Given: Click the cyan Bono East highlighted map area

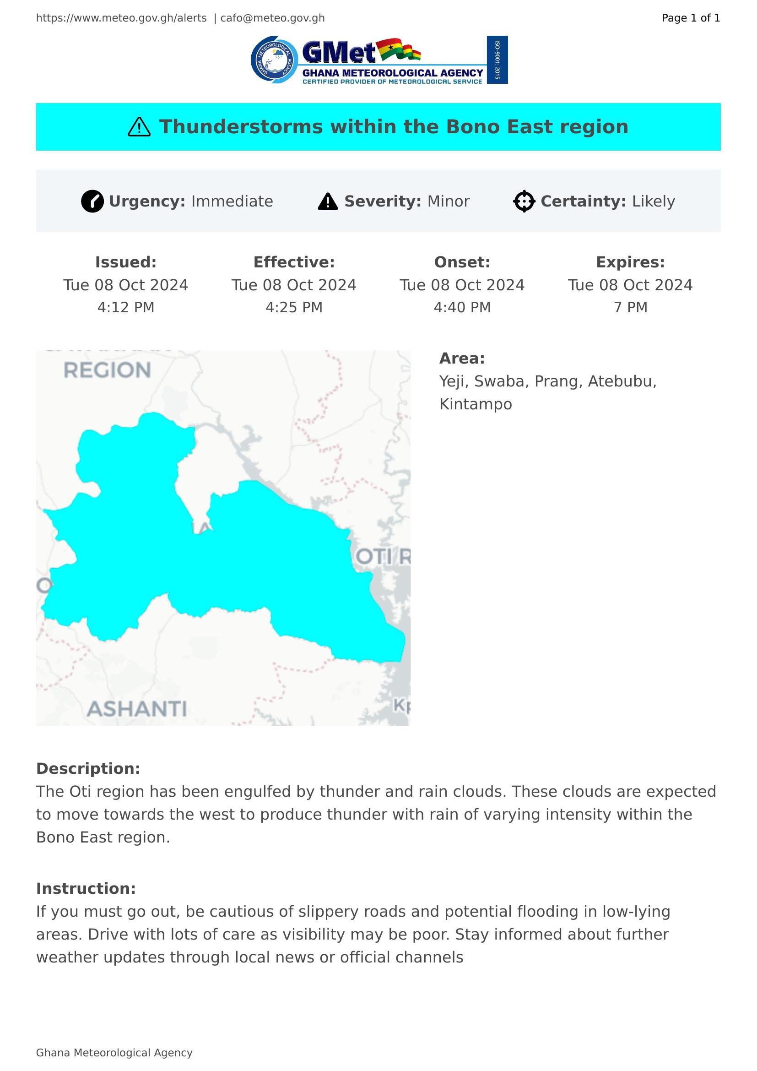Looking at the screenshot, I should click(x=261, y=560).
